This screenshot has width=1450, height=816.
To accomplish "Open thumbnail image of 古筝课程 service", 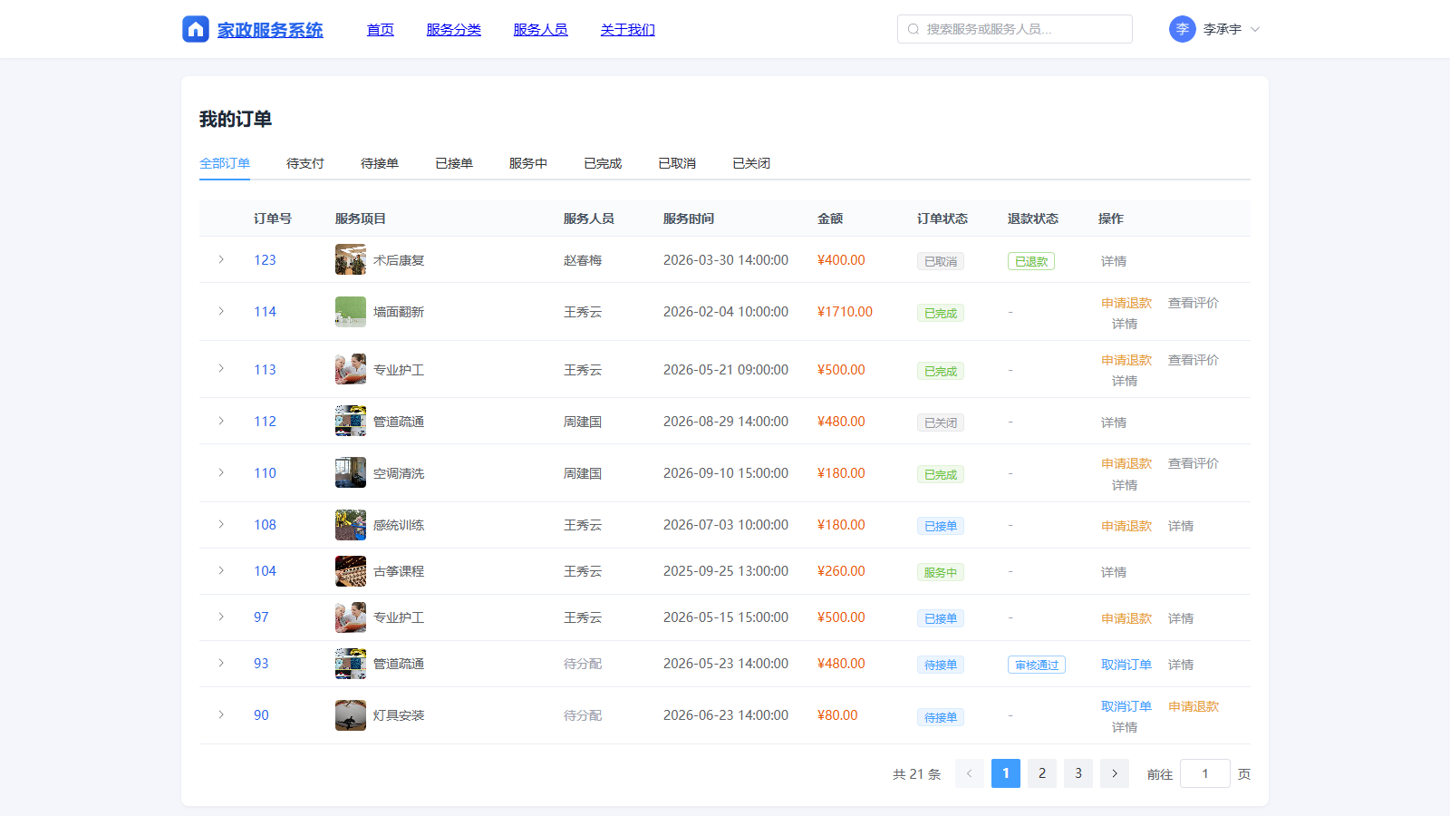I will point(351,570).
